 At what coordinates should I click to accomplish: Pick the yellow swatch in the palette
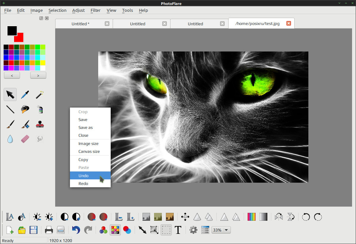[43, 63]
